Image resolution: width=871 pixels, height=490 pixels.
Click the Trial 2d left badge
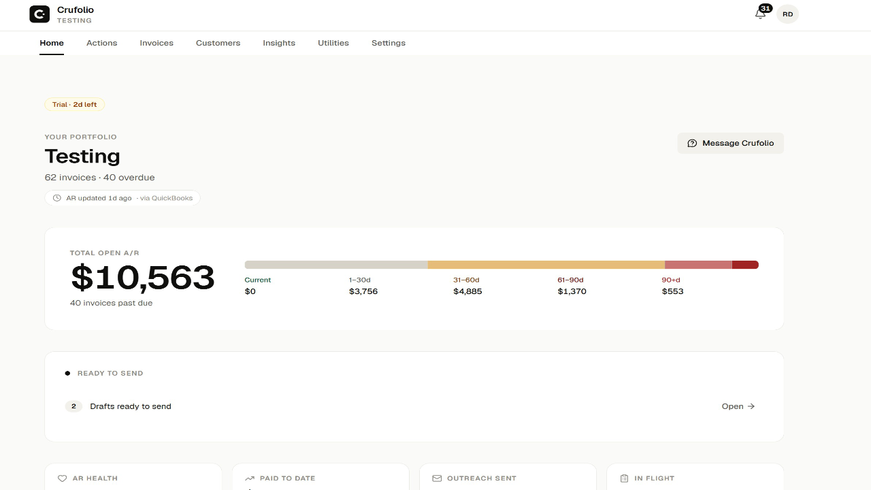(x=75, y=105)
